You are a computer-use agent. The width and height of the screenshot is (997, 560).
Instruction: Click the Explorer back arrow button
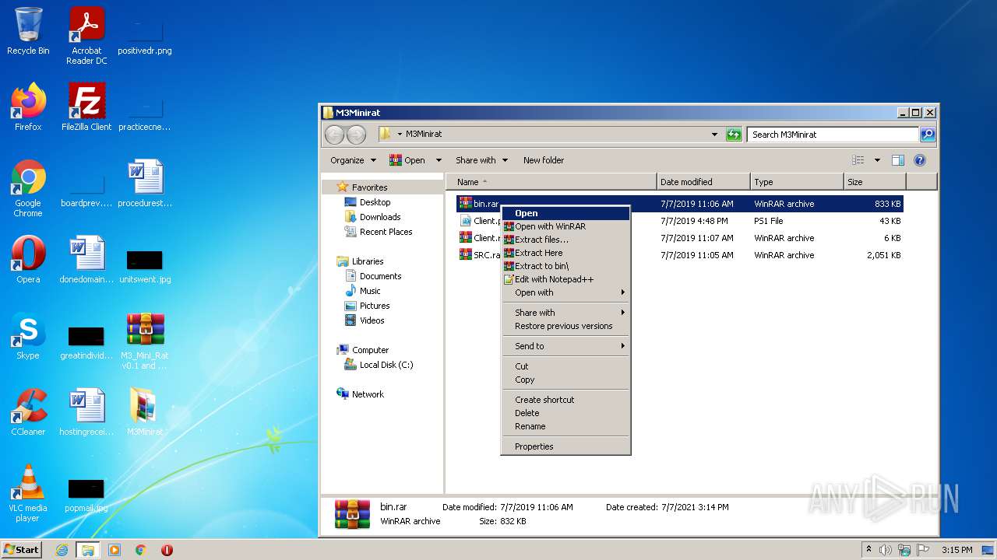point(334,135)
